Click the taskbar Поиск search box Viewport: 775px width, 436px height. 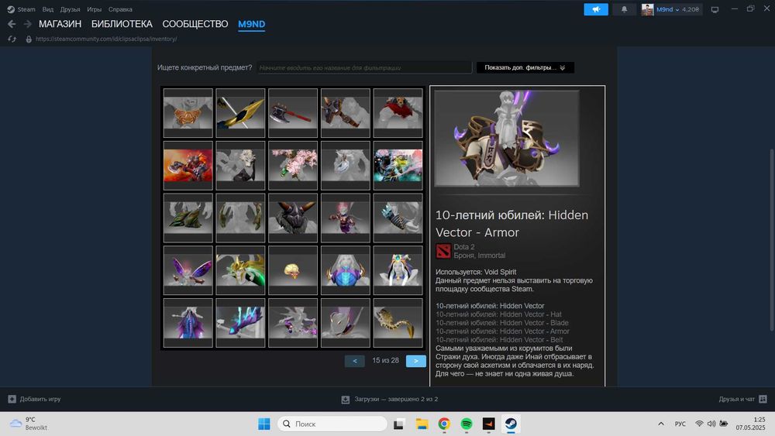(x=332, y=424)
